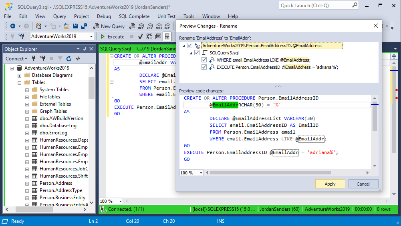The width and height of the screenshot is (401, 226).
Task: Click the XMLA query icon
Action: pyautogui.click(x=159, y=26)
